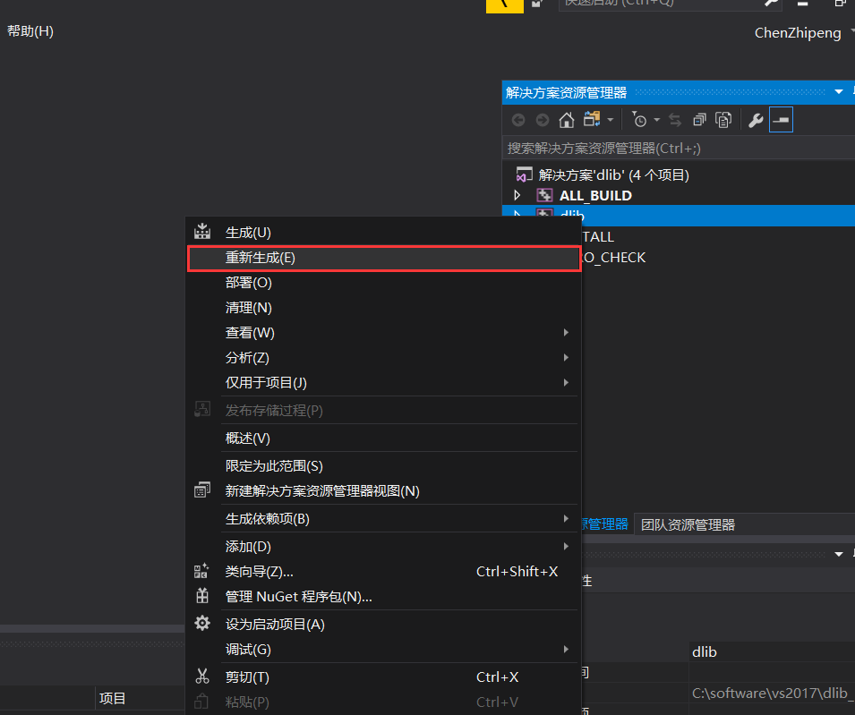The height and width of the screenshot is (715, 855).
Task: Choose 剪切(T) to cut the project
Action: pos(383,677)
